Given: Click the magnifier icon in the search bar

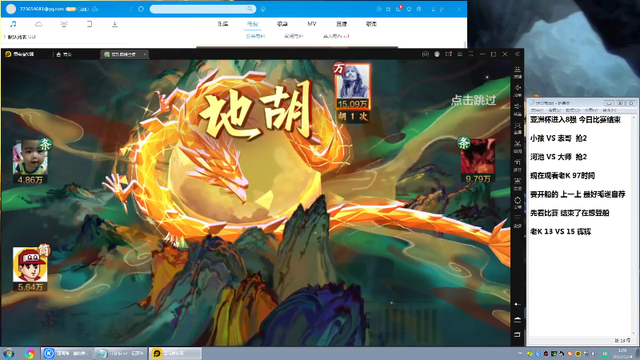Looking at the screenshot, I should click(250, 9).
